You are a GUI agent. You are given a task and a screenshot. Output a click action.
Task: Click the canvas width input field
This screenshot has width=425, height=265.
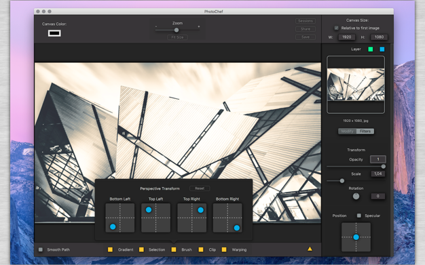pos(347,37)
